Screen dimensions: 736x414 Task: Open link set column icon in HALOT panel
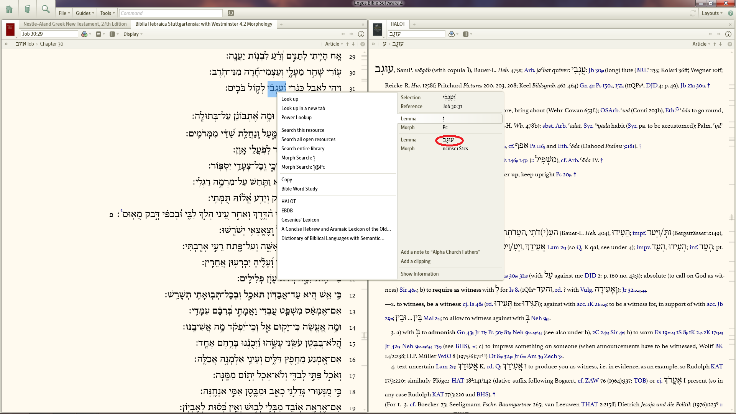coord(465,34)
